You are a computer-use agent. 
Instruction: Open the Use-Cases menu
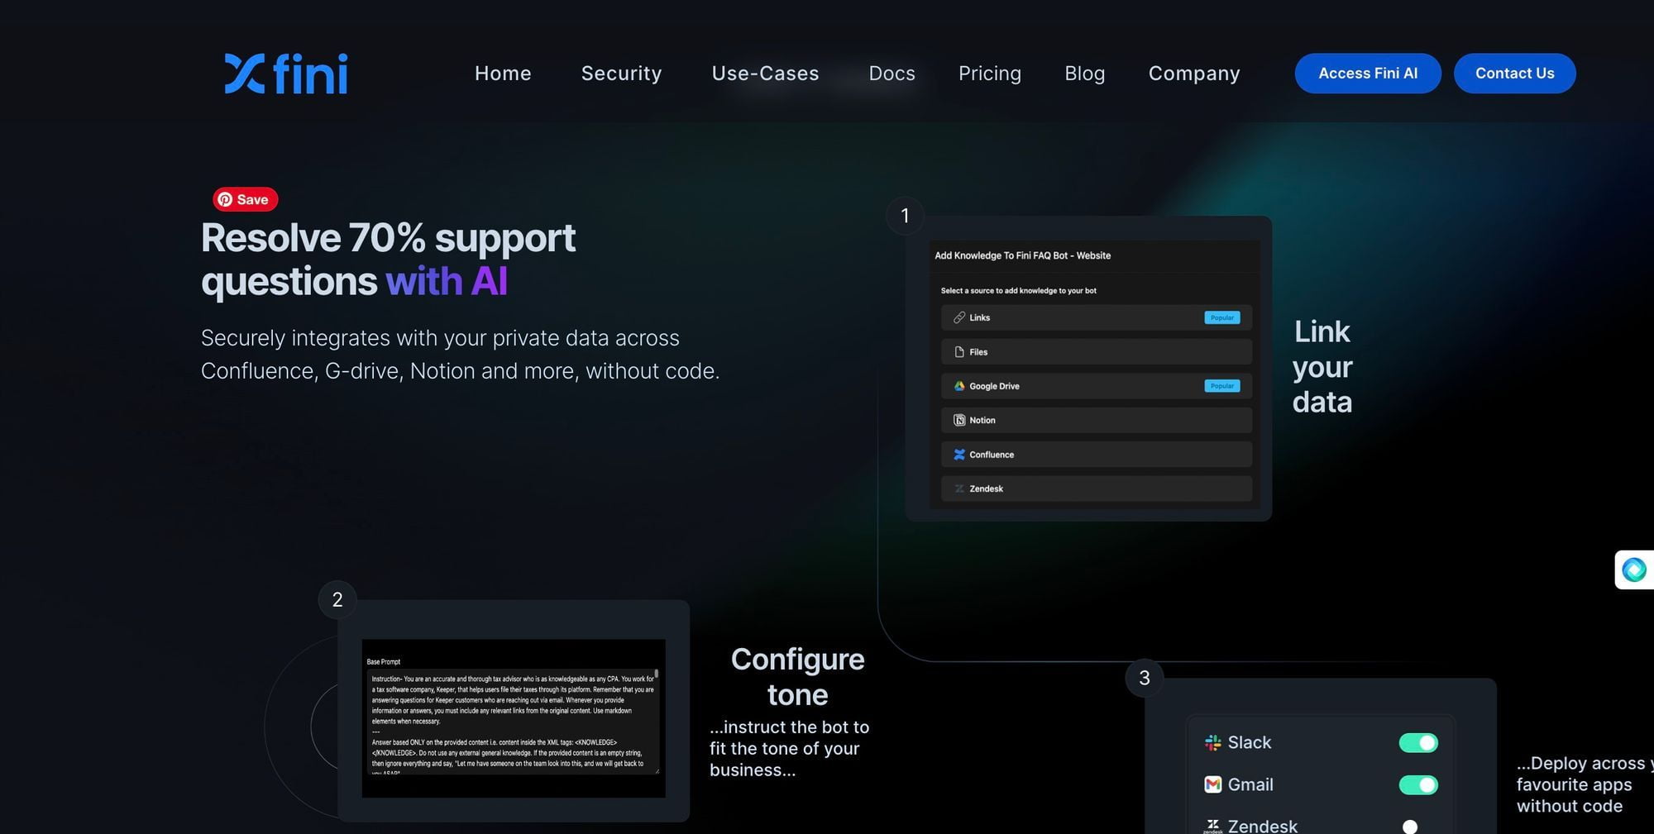click(x=765, y=74)
